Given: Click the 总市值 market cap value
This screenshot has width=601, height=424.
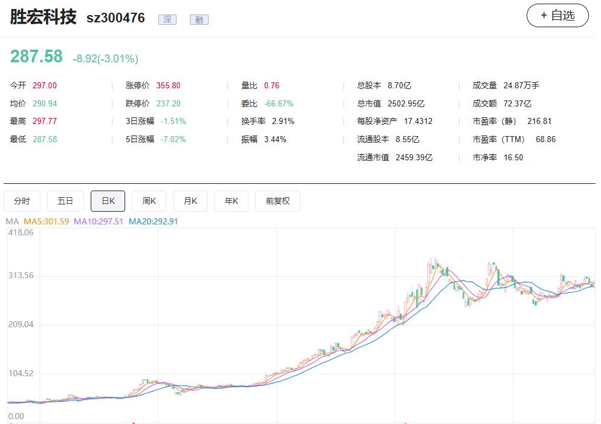Looking at the screenshot, I should click(x=406, y=103).
